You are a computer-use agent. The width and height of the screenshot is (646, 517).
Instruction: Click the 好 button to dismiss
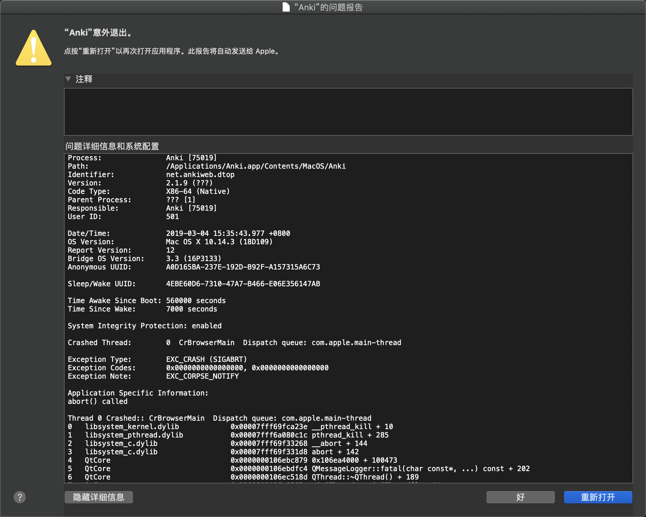click(x=520, y=497)
